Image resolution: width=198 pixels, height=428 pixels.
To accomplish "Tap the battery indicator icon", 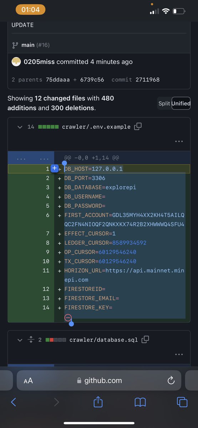I will click(179, 11).
